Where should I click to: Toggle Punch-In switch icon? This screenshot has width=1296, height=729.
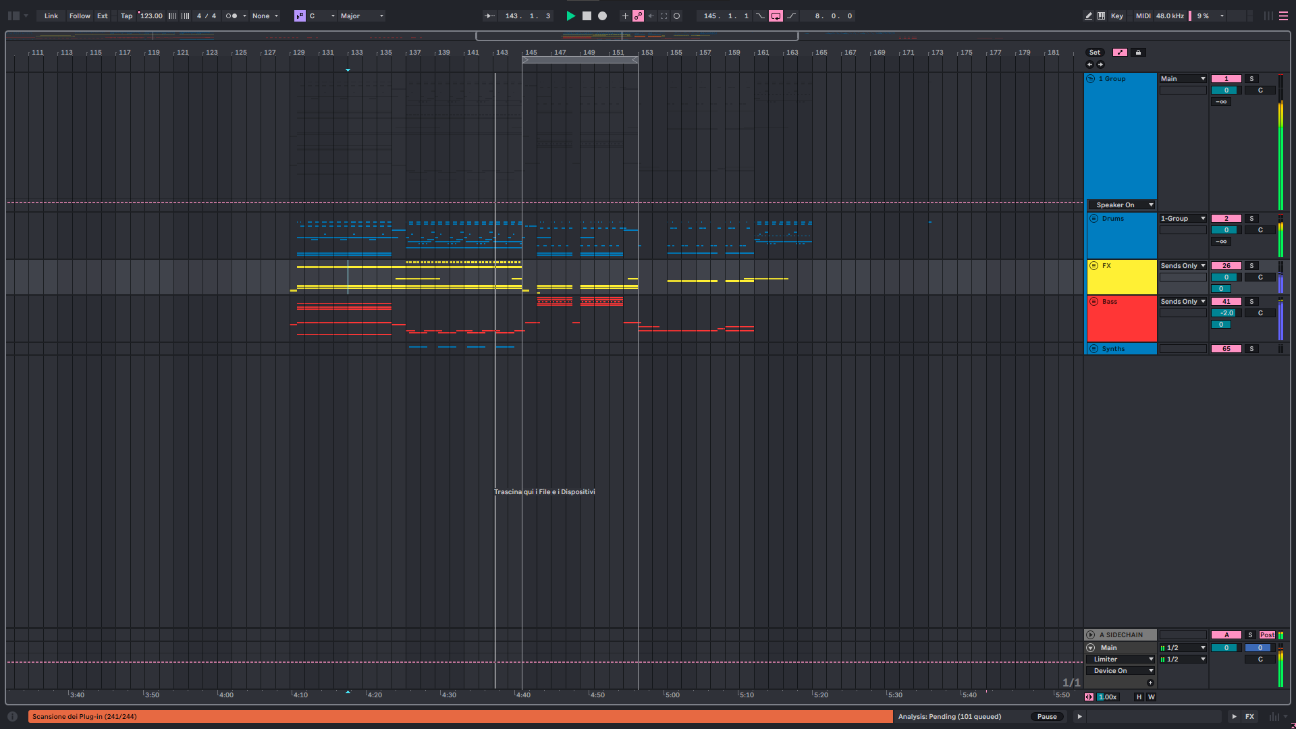[761, 16]
